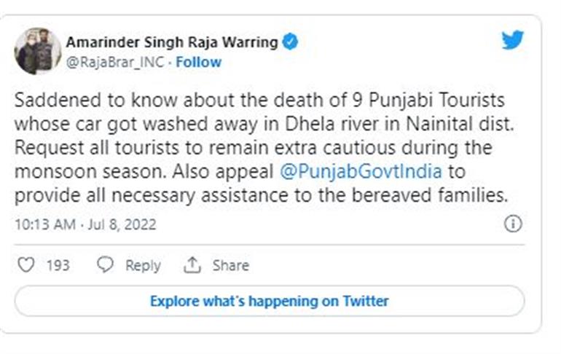
Task: Click the @RajaBrar_INC handle
Action: tap(114, 62)
